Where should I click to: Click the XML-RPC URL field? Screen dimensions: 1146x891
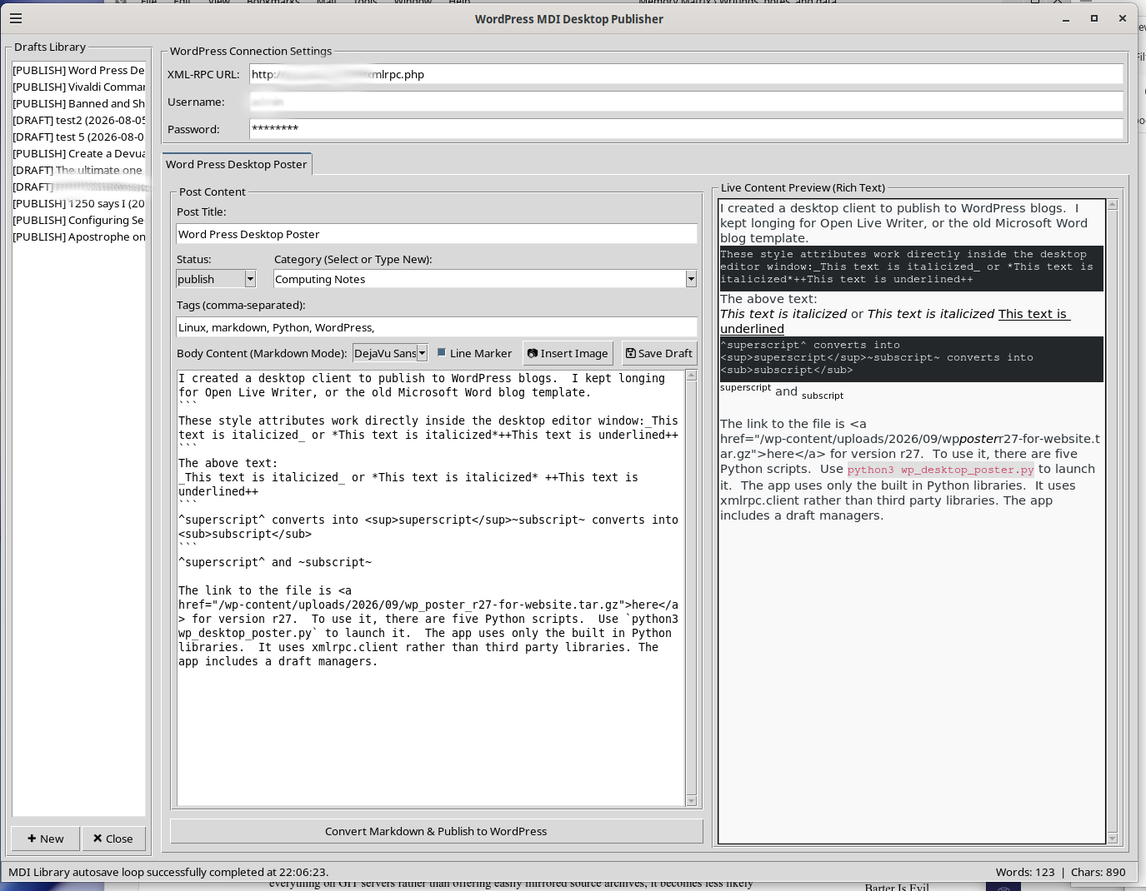click(x=686, y=74)
